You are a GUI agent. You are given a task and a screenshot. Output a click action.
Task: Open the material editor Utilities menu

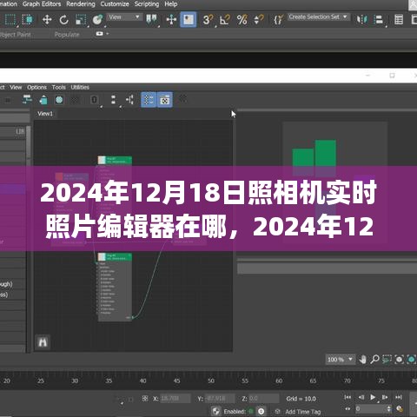(80, 87)
